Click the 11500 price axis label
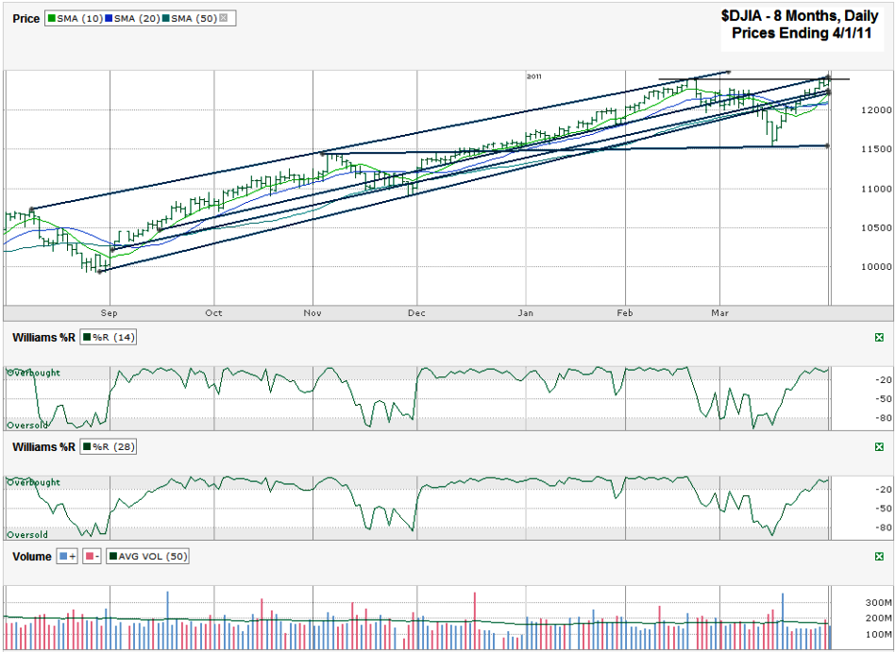 [876, 149]
